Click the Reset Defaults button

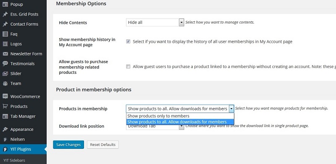pyautogui.click(x=102, y=145)
